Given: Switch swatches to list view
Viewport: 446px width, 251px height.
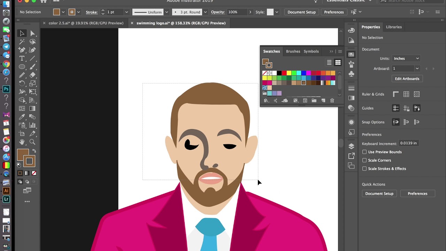Looking at the screenshot, I should click(329, 62).
